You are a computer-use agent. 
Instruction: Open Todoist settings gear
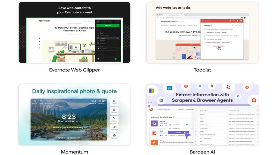pyautogui.click(x=241, y=21)
